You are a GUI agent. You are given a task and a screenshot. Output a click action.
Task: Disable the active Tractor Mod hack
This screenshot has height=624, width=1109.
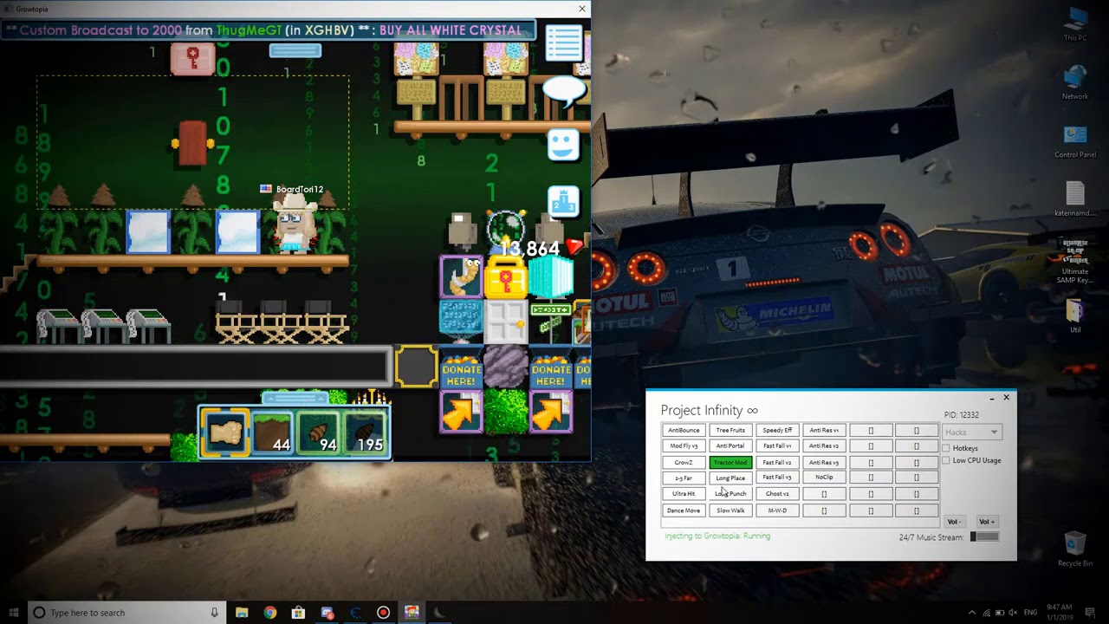(x=730, y=462)
